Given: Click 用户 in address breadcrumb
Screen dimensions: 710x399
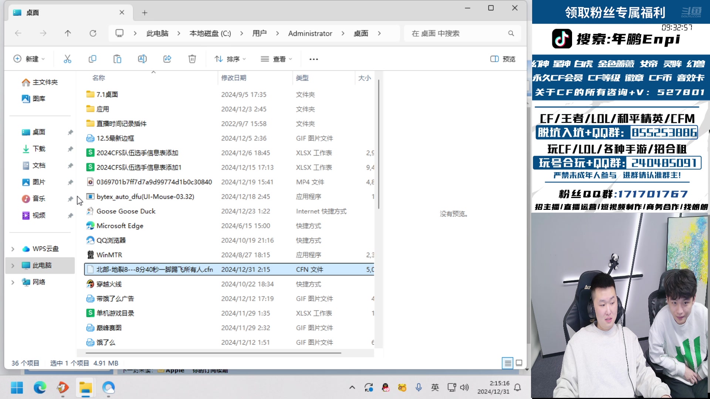Looking at the screenshot, I should [x=259, y=33].
